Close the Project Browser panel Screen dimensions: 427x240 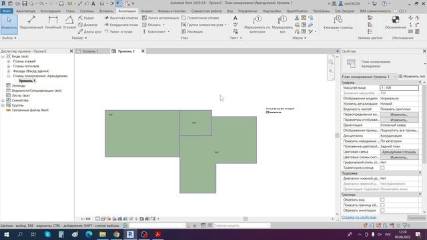pos(71,51)
